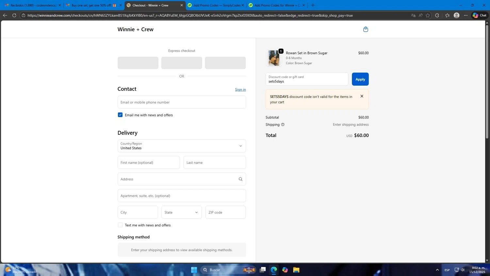Dismiss the invalid discount code message
The width and height of the screenshot is (490, 276).
tap(362, 96)
